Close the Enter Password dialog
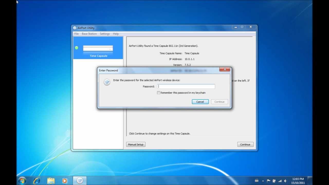This screenshot has width=329, height=185. pyautogui.click(x=225, y=69)
